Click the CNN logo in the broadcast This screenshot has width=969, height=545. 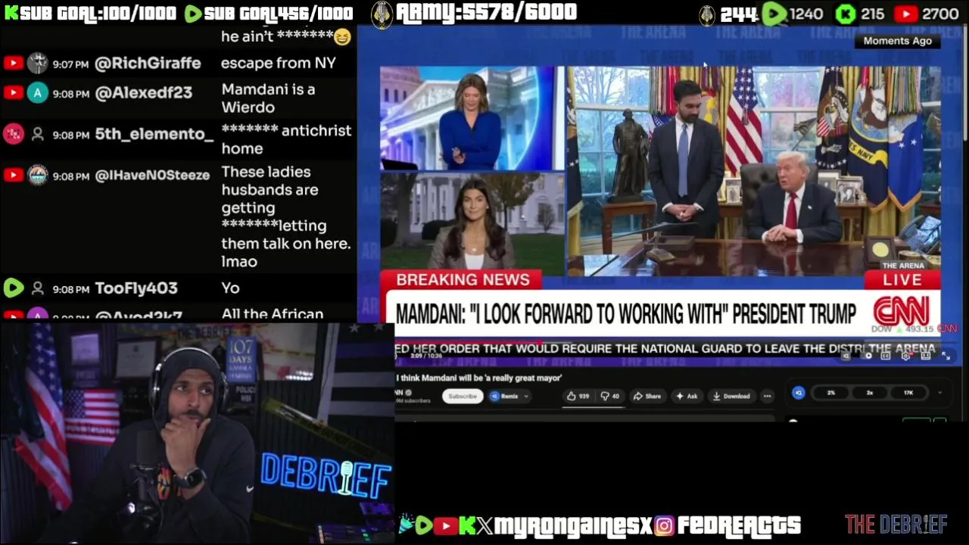tap(901, 311)
